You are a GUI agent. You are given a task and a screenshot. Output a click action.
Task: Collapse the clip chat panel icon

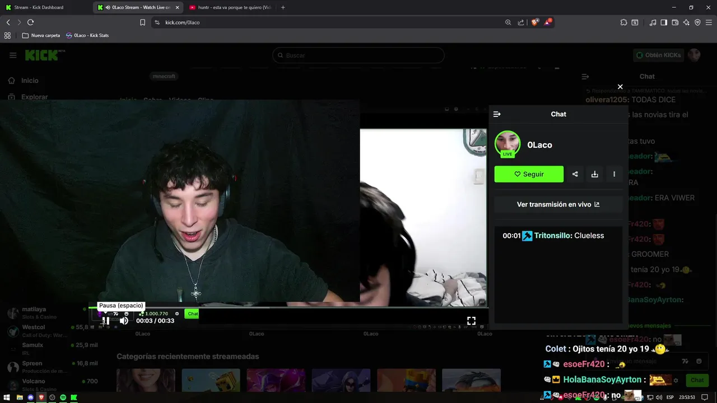[x=497, y=114]
